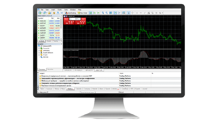
Task: Switch to the Calendar tab in Toolbox
Action: [x=79, y=89]
